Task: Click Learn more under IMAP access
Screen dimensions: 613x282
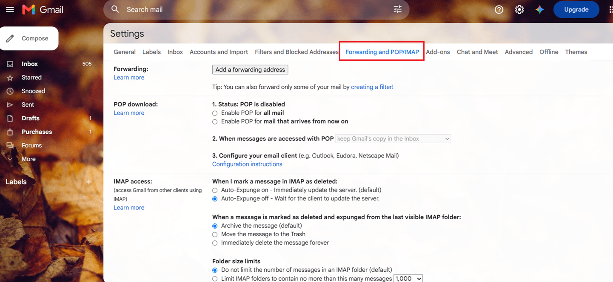Action: pos(129,207)
